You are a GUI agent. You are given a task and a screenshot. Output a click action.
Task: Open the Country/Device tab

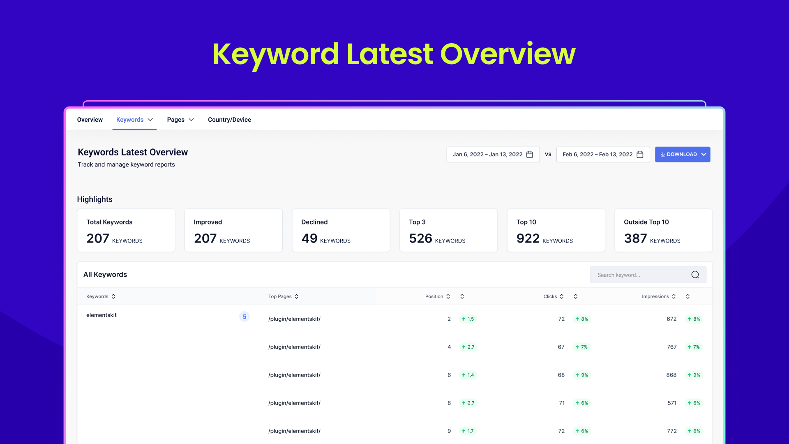229,120
